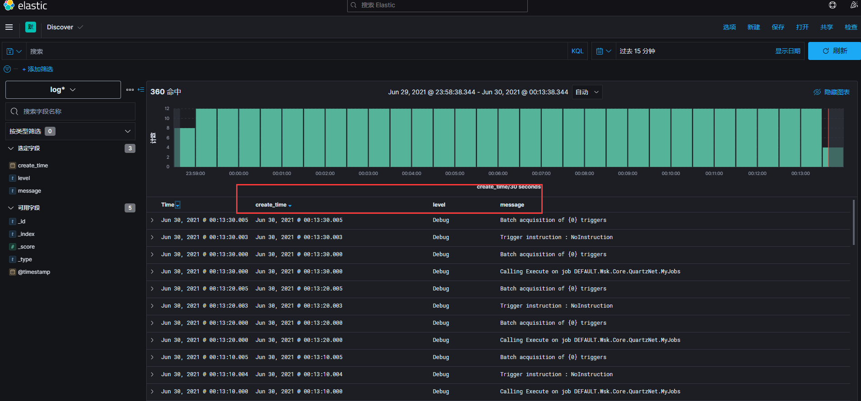Screen dimensions: 861x401
Task: Open saved query menu icon
Action: coord(14,51)
